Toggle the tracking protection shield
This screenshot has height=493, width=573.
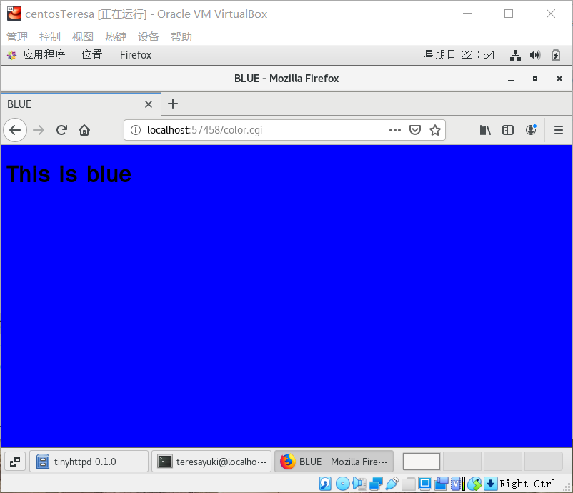coord(415,130)
